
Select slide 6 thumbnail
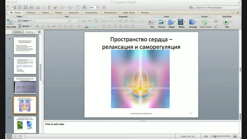click(x=25, y=46)
